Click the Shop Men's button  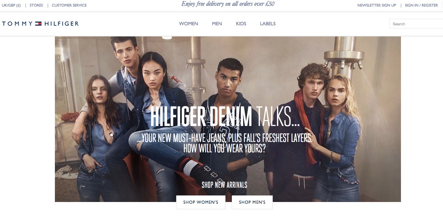252,202
